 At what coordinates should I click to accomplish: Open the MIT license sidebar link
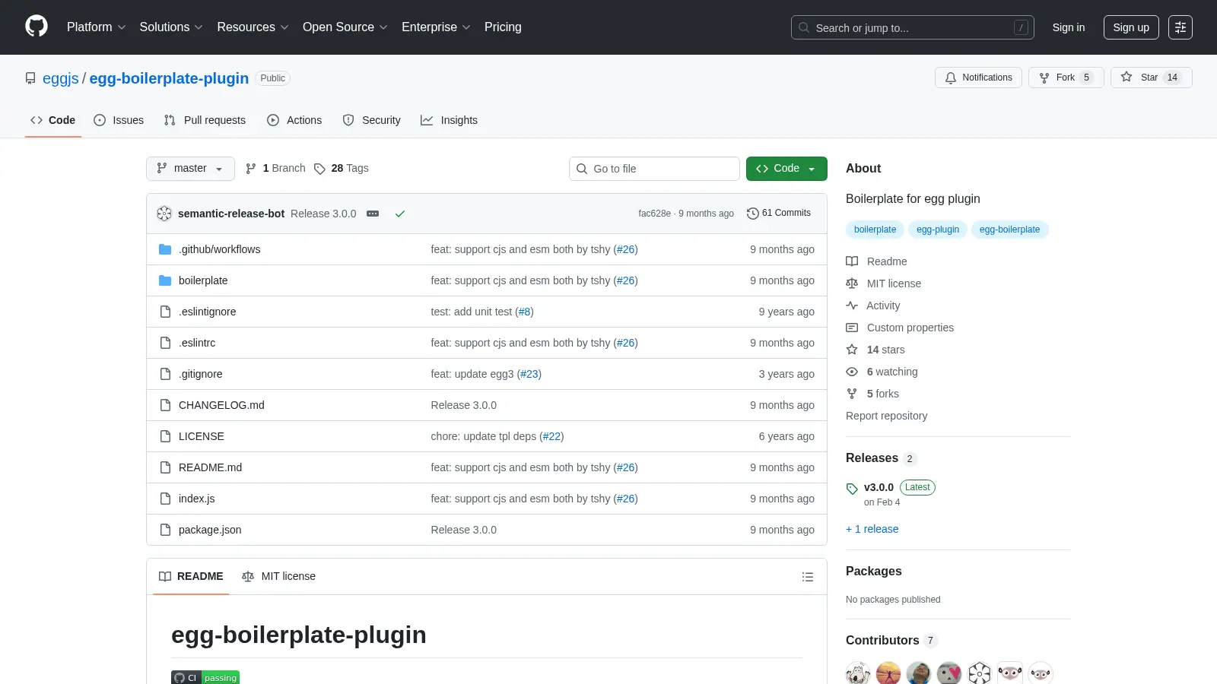point(884,283)
